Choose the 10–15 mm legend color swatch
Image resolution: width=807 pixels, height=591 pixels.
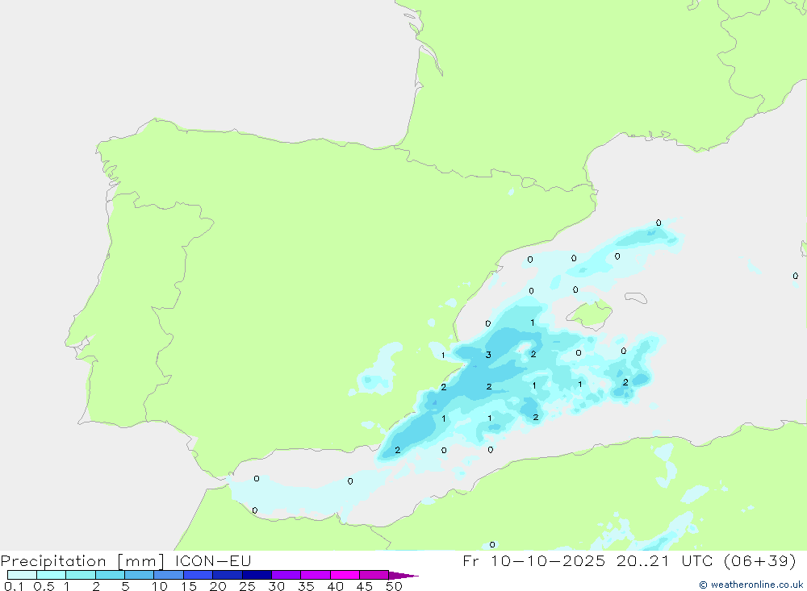[x=169, y=575]
